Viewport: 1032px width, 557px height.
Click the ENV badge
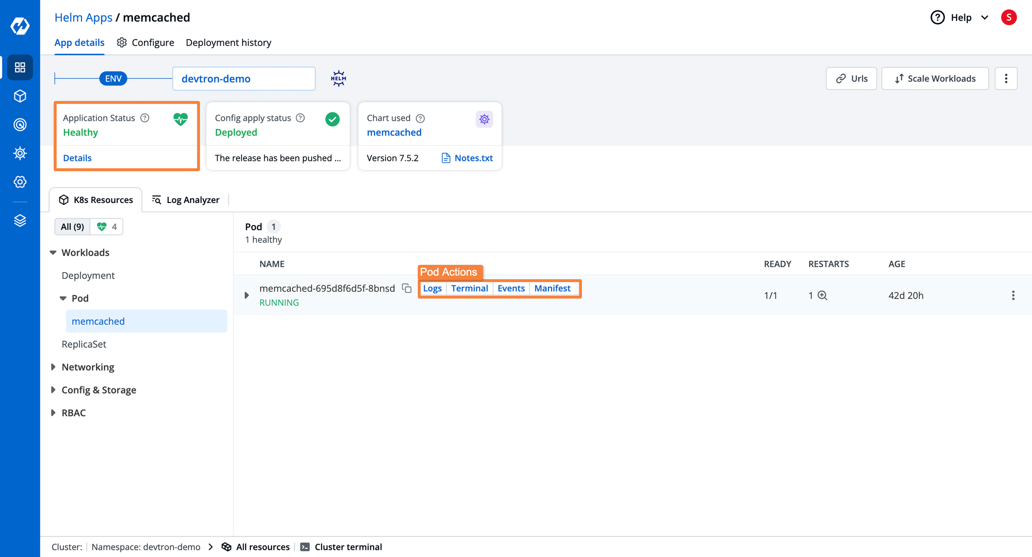pos(114,78)
